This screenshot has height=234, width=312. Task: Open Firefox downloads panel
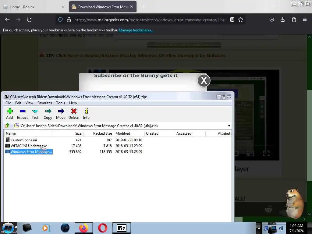(282, 19)
